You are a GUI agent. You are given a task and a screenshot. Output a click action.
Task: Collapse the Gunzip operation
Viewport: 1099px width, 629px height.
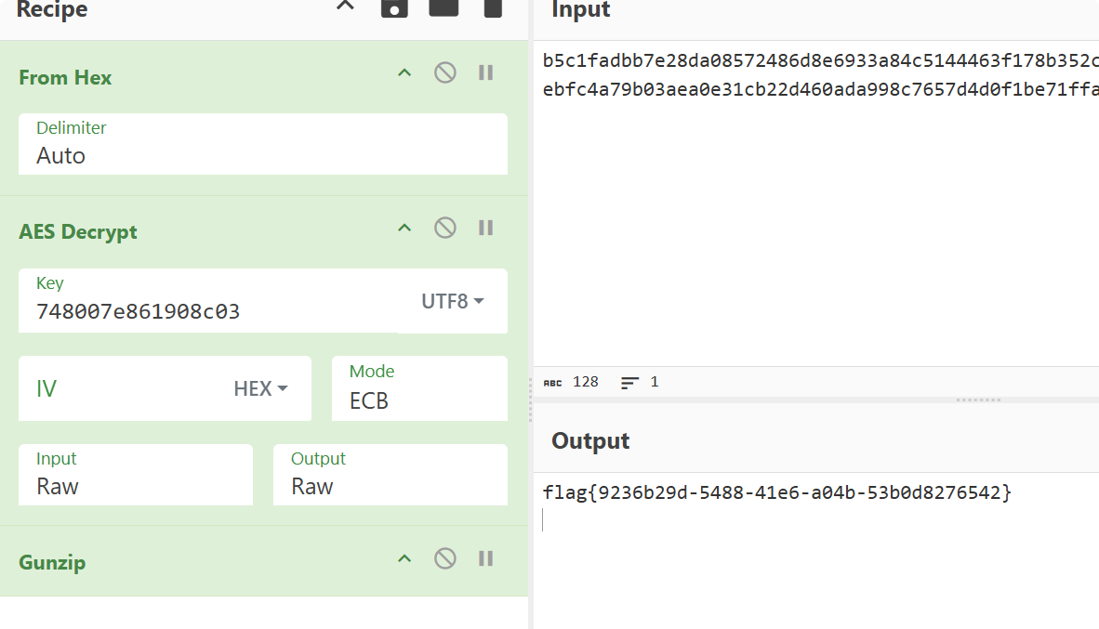click(x=404, y=558)
